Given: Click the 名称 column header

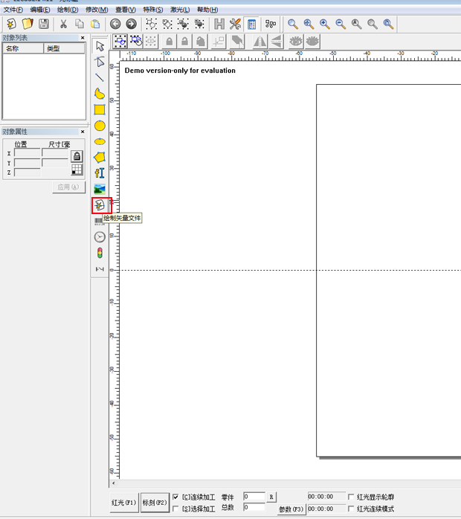Looking at the screenshot, I should tap(23, 48).
